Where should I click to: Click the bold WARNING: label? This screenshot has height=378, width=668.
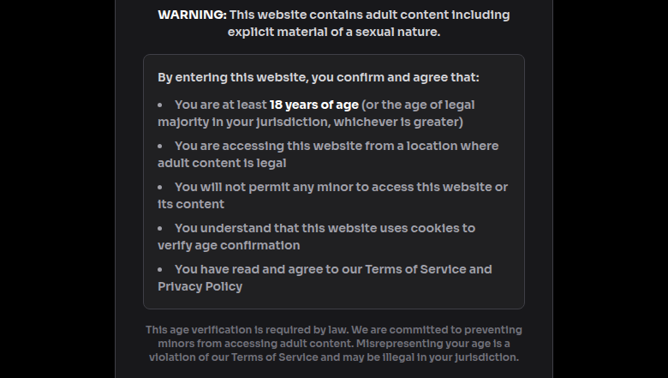(x=192, y=15)
